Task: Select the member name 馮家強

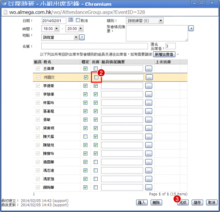Action: [49, 179]
